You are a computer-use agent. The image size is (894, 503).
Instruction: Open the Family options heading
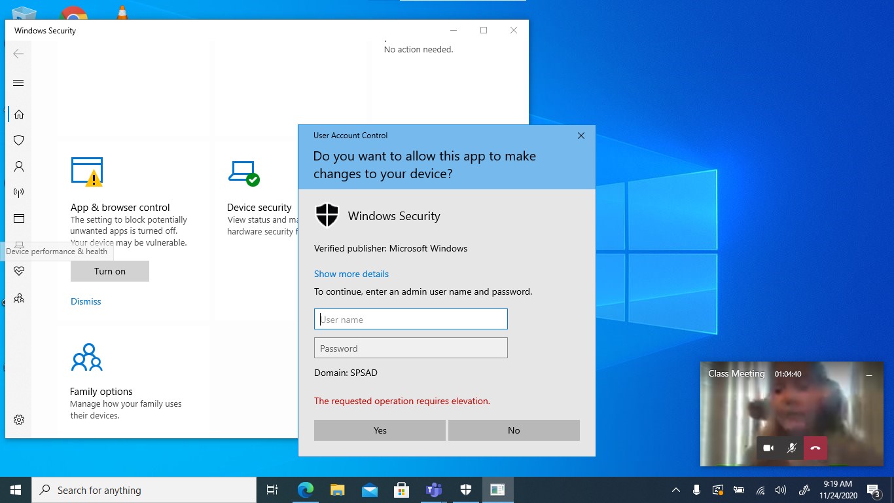click(101, 392)
